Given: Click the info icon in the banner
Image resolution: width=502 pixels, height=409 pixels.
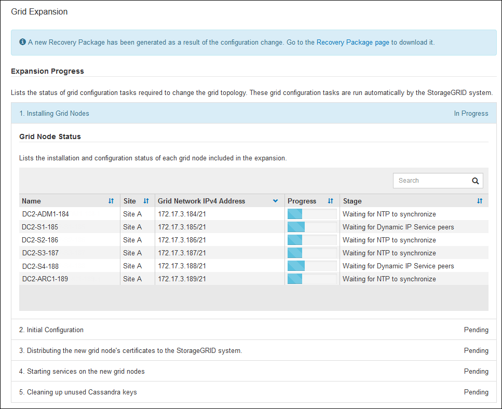Looking at the screenshot, I should 23,42.
